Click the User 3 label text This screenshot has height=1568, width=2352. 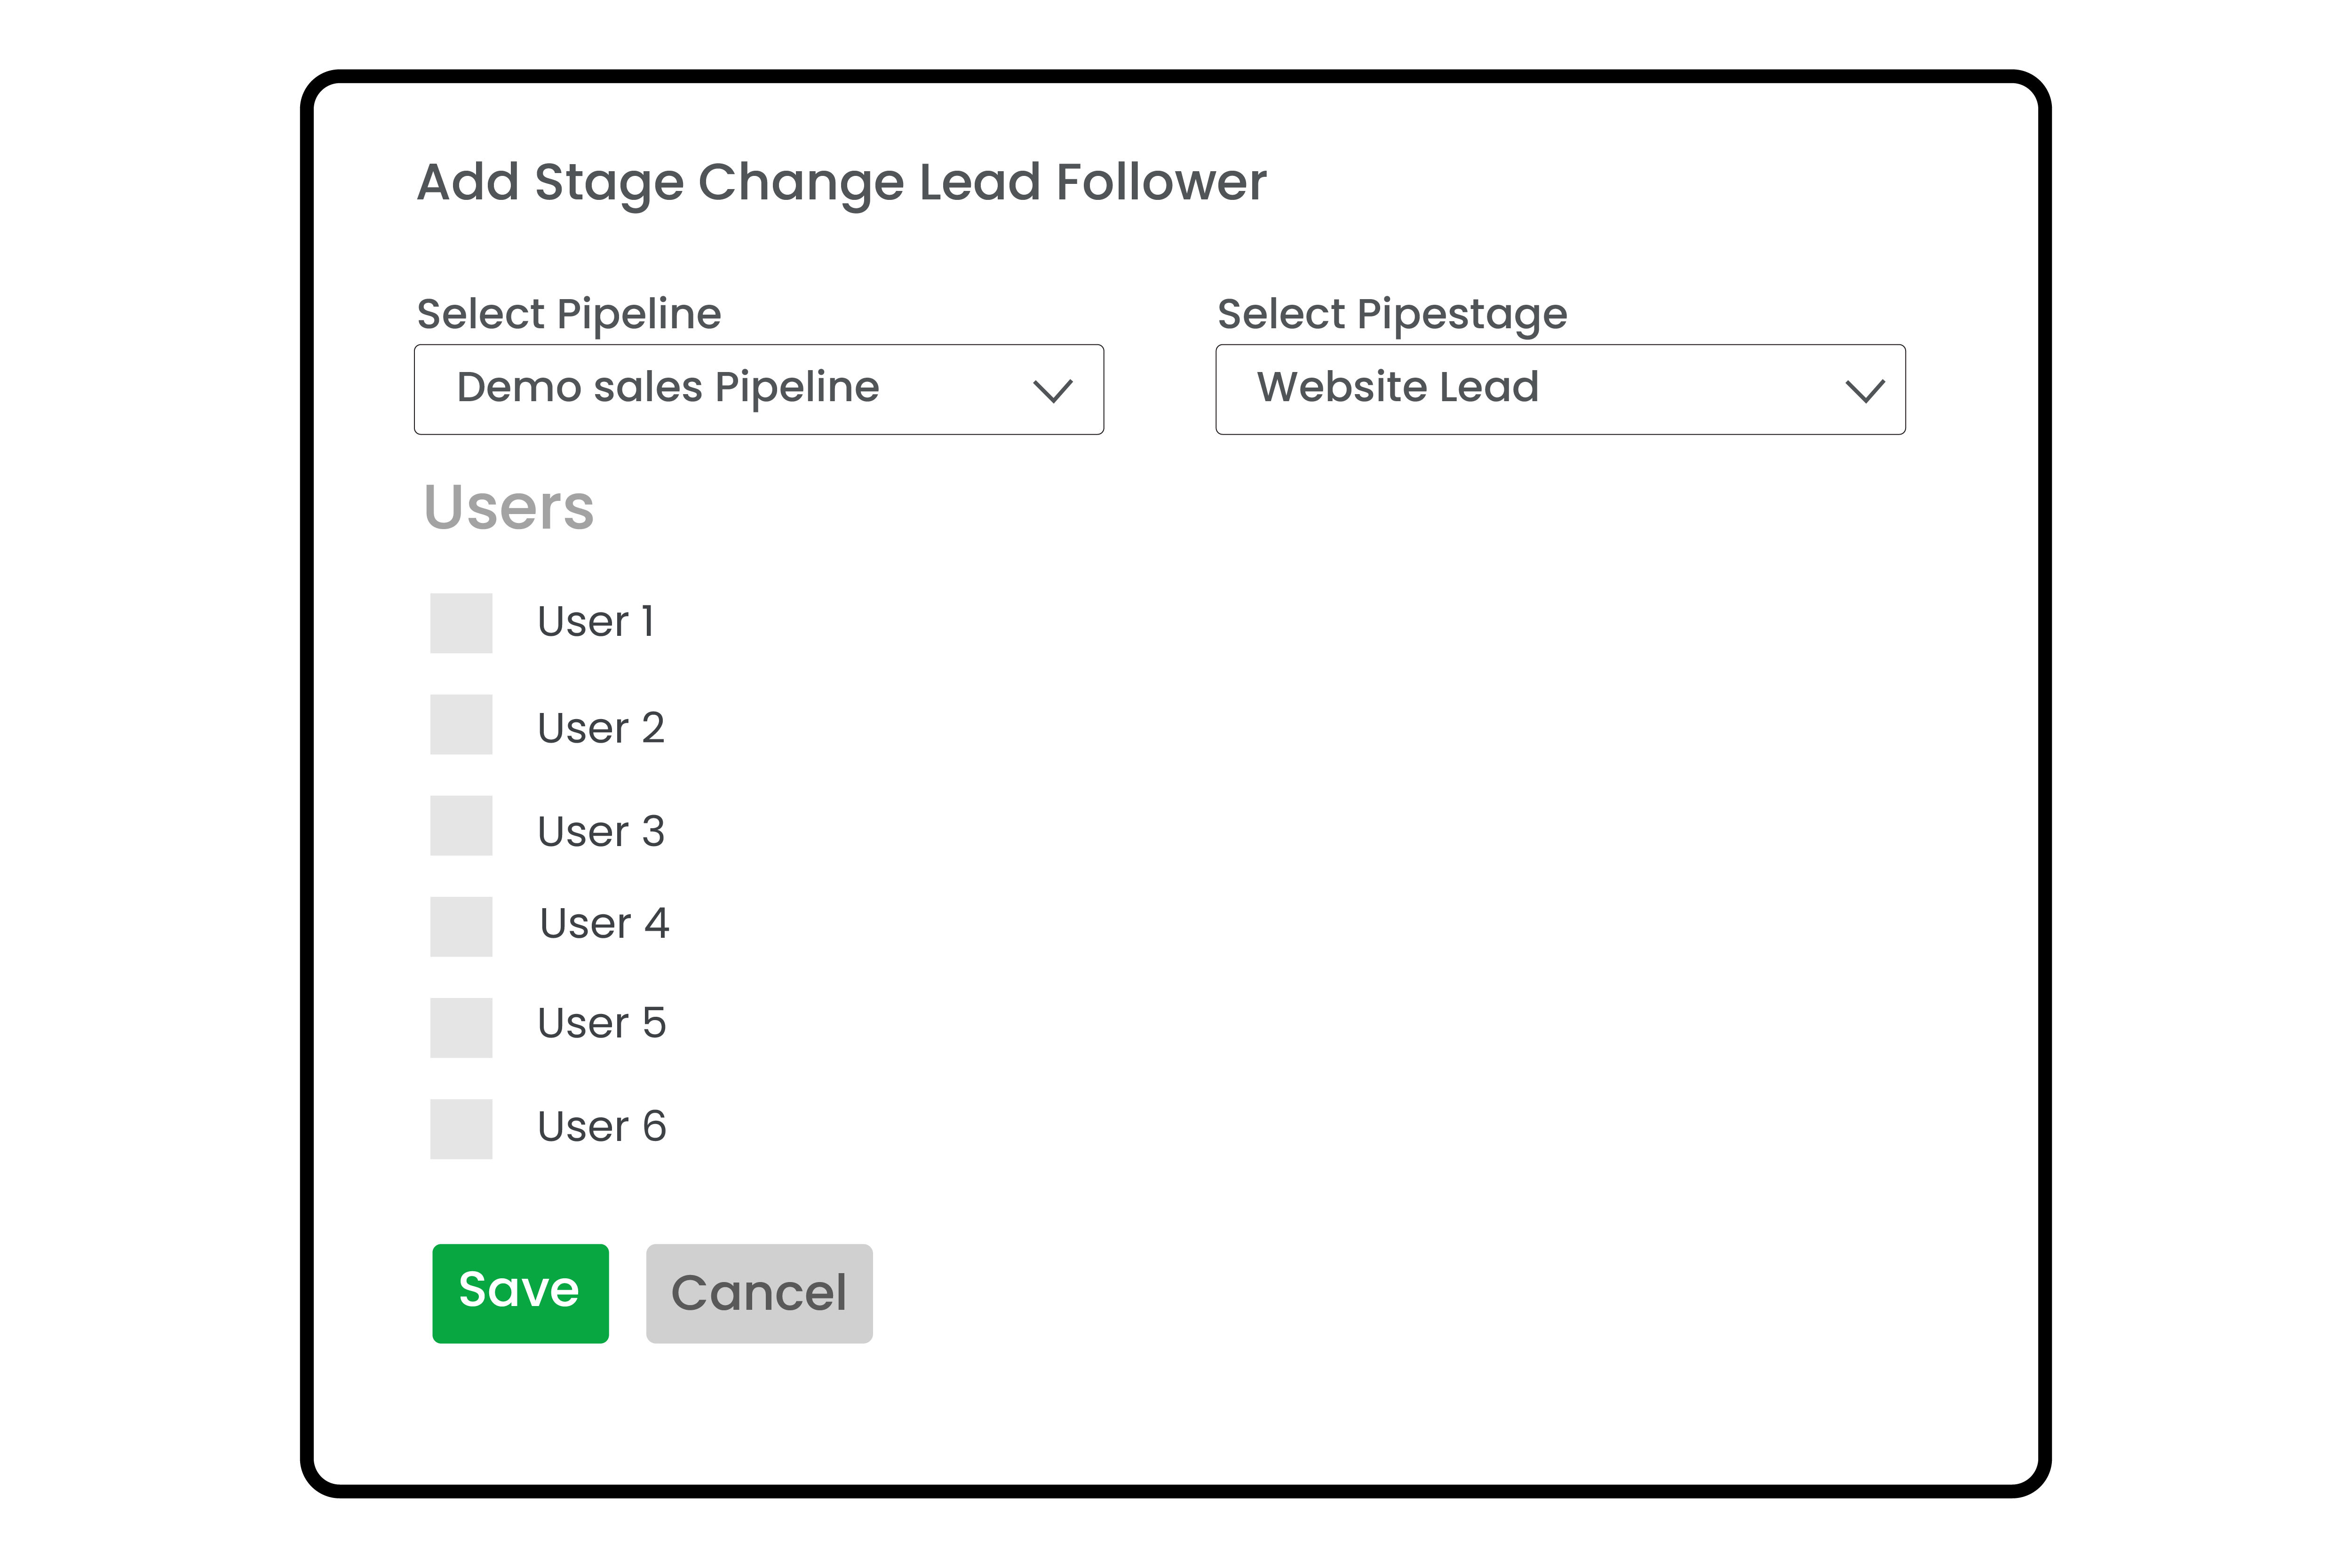[600, 831]
